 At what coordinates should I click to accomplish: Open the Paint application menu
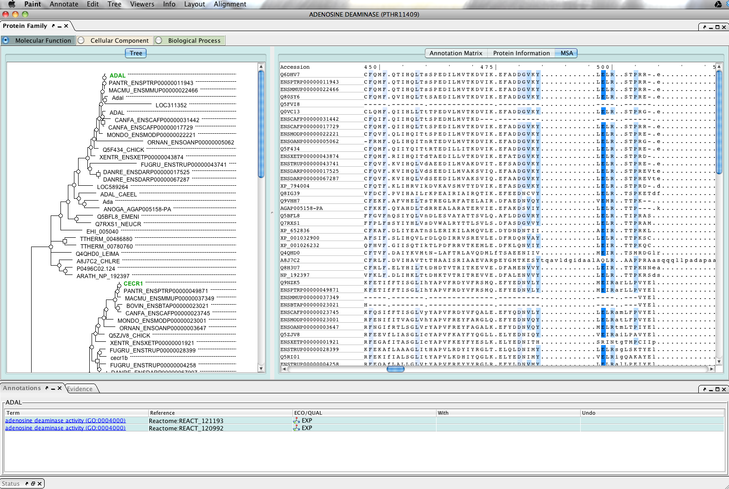[x=33, y=4]
